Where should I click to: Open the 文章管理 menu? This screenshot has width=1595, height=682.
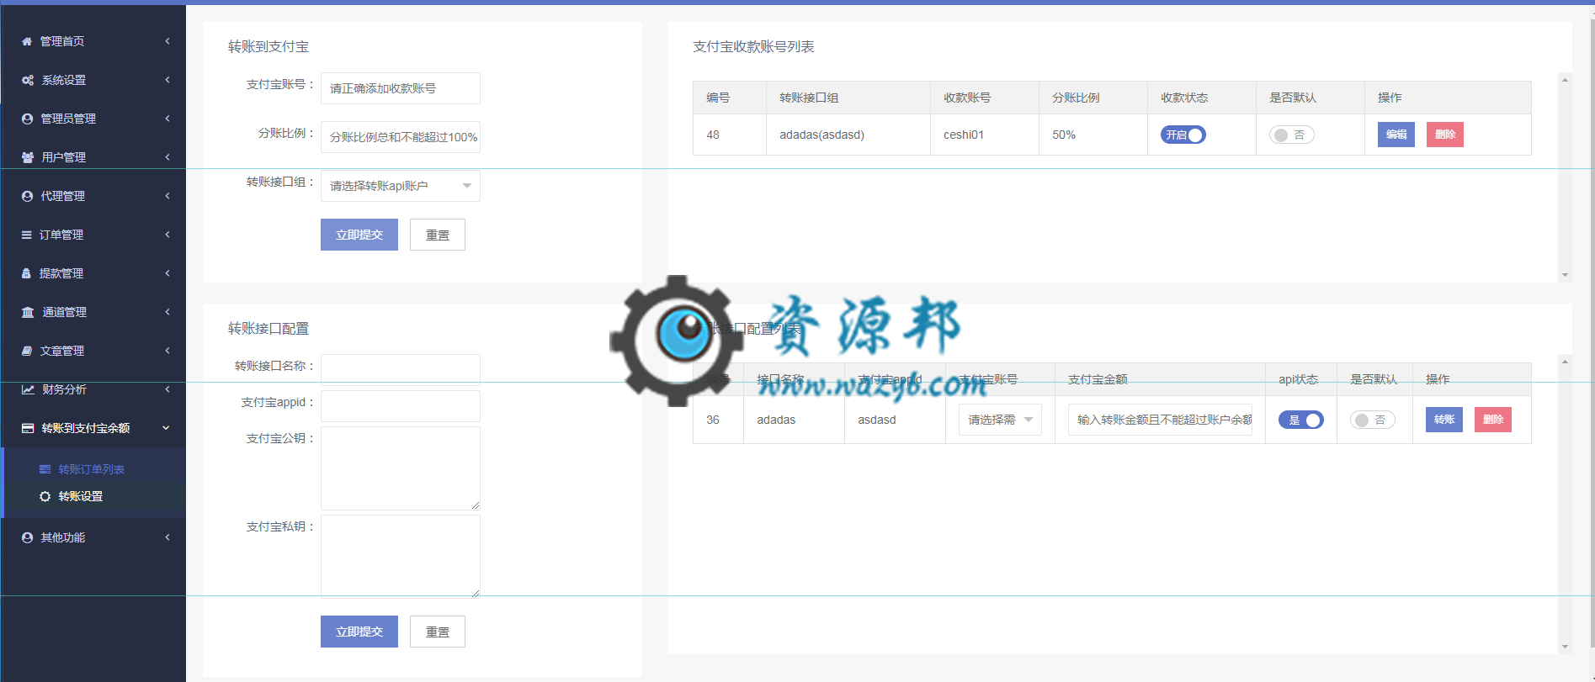click(93, 351)
